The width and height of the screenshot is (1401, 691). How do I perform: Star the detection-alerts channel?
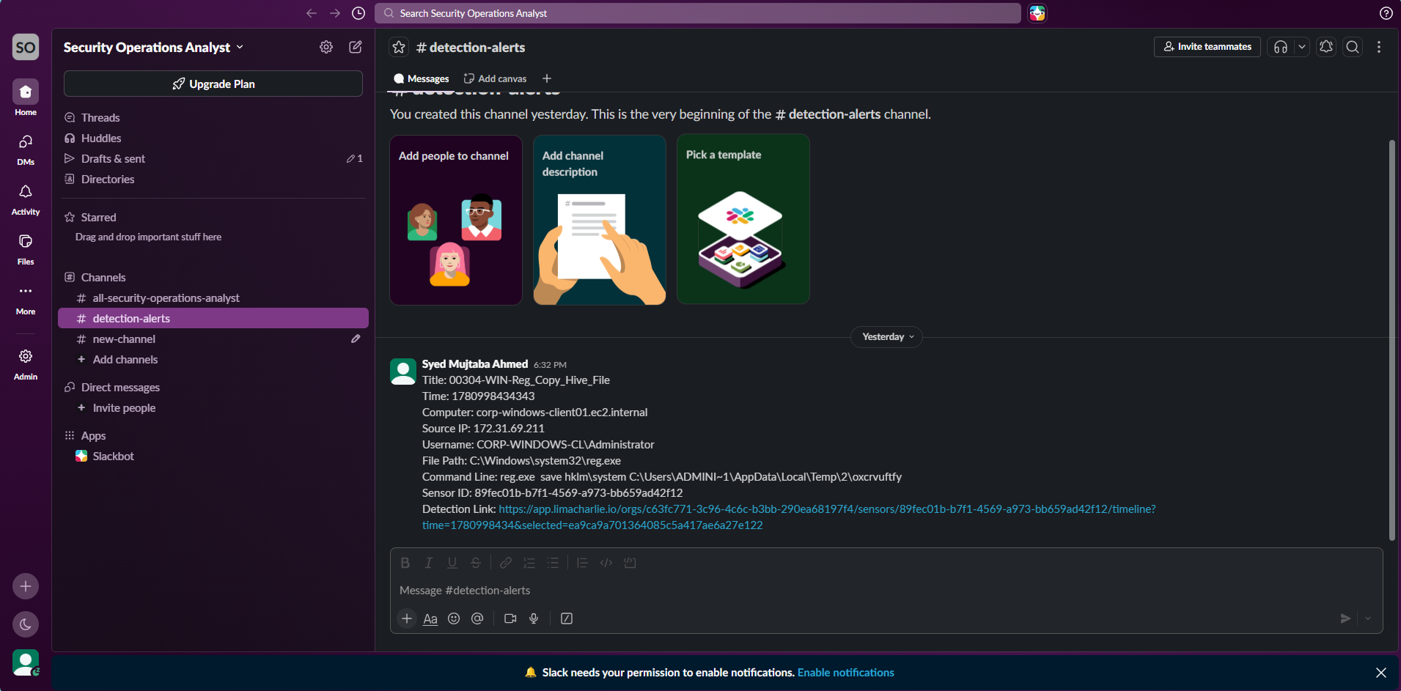[x=399, y=47]
